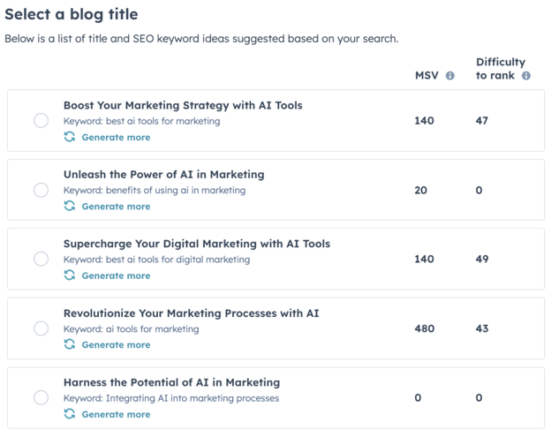This screenshot has height=437, width=551.
Task: Choose Supercharge Your Digital Marketing radio button
Action: pyautogui.click(x=42, y=259)
